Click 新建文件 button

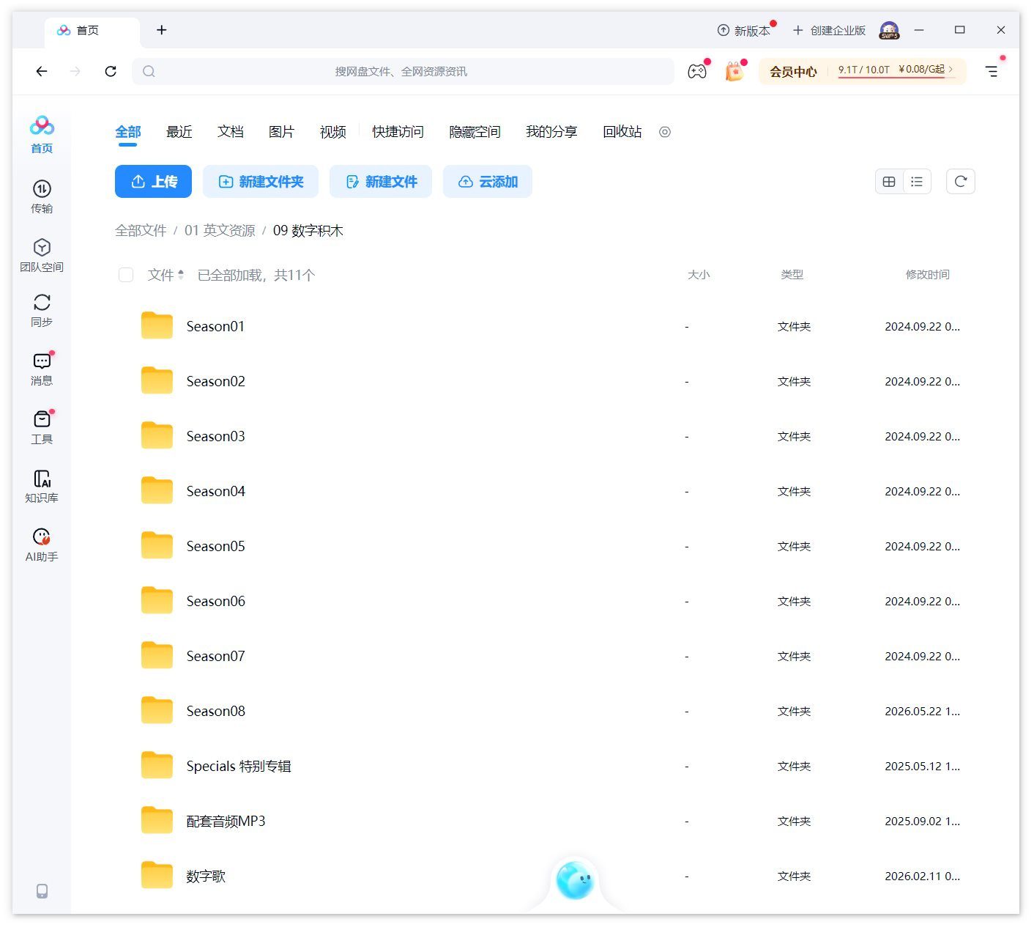click(x=381, y=181)
